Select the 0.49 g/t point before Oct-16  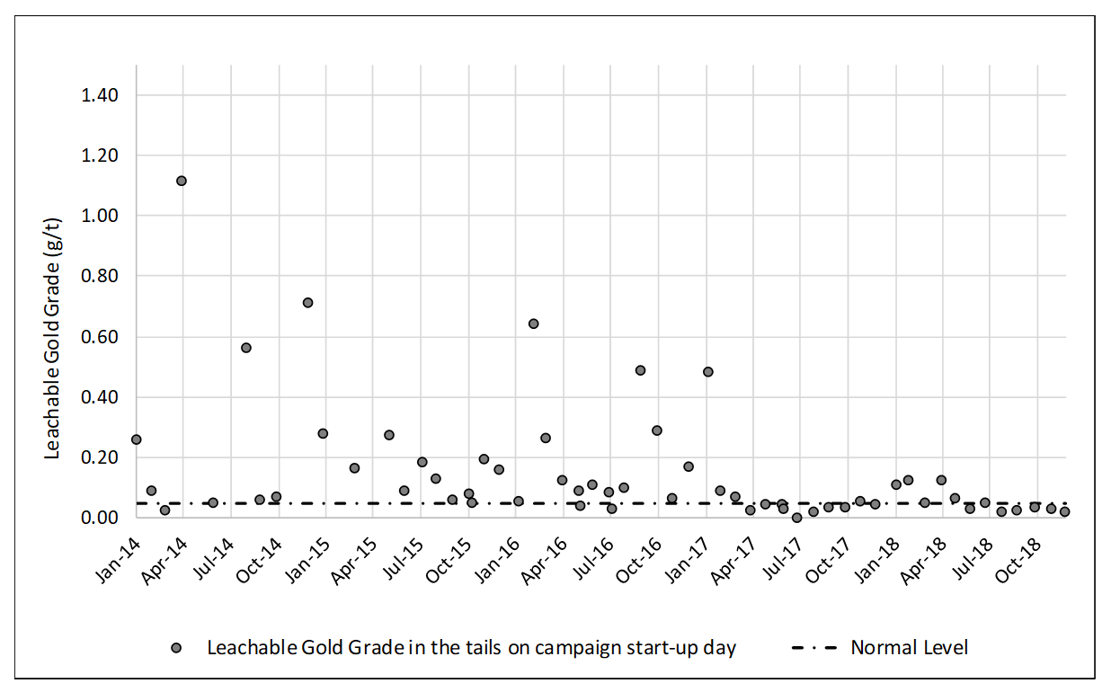(641, 370)
